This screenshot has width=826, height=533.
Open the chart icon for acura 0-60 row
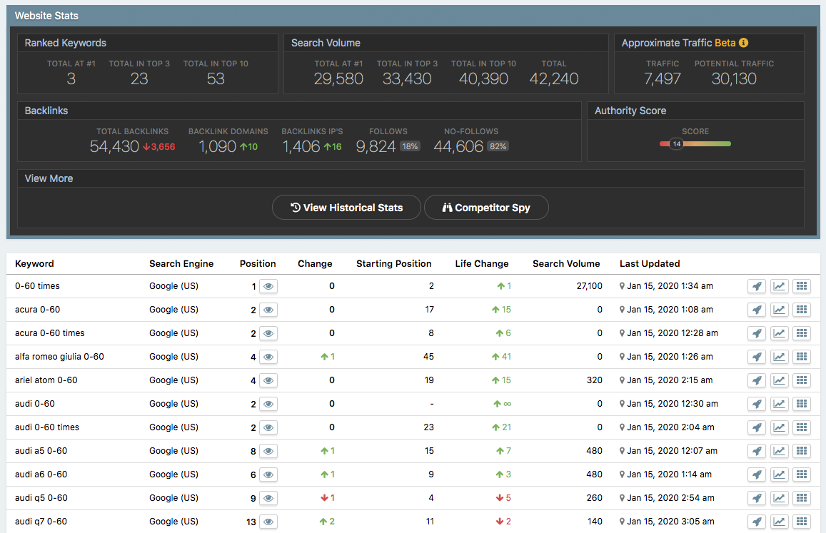click(779, 310)
